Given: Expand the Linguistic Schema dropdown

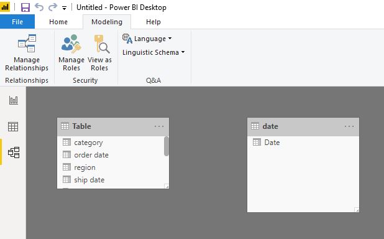Looking at the screenshot, I should pyautogui.click(x=153, y=52).
